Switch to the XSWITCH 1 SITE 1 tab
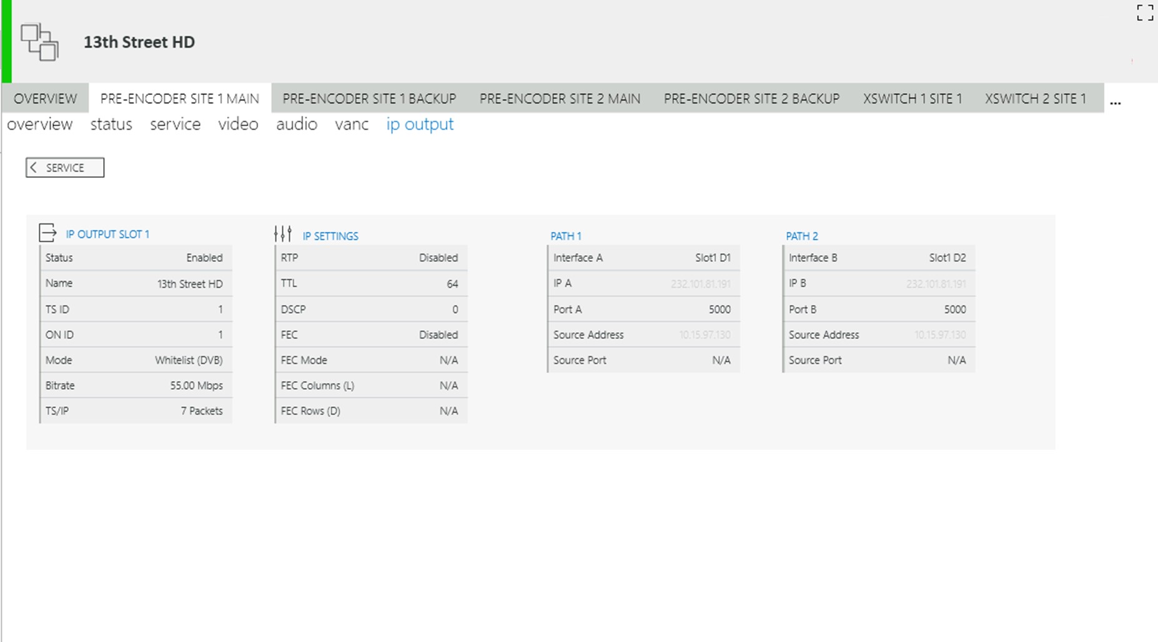1158x642 pixels. pyautogui.click(x=913, y=99)
